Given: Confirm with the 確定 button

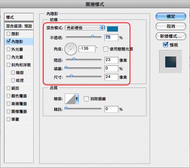Looking at the screenshot, I should (171, 17).
